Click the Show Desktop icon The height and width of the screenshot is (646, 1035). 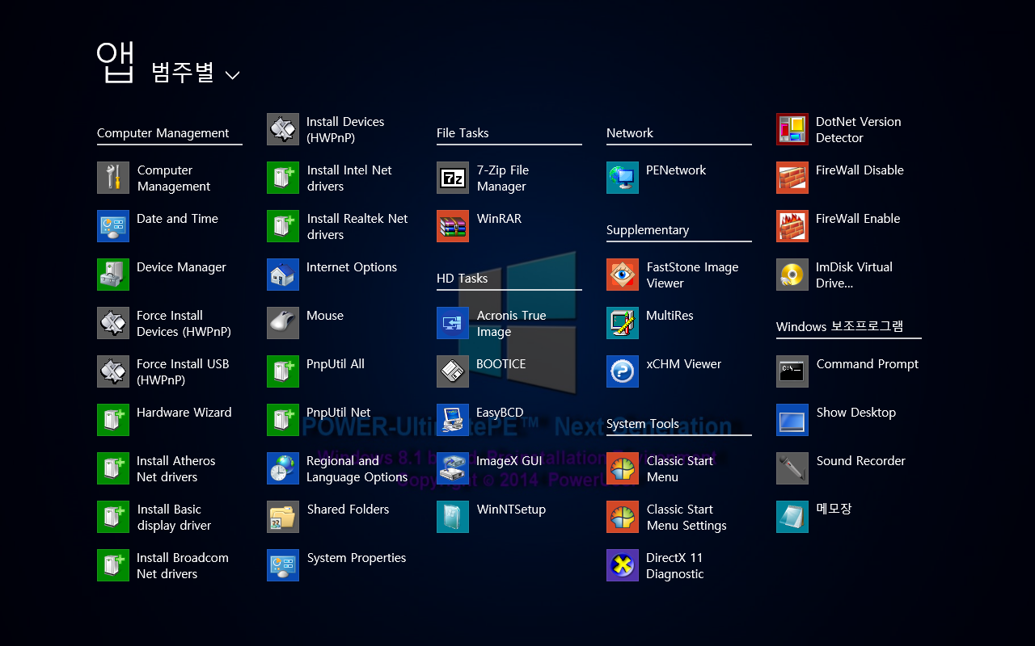coord(792,420)
